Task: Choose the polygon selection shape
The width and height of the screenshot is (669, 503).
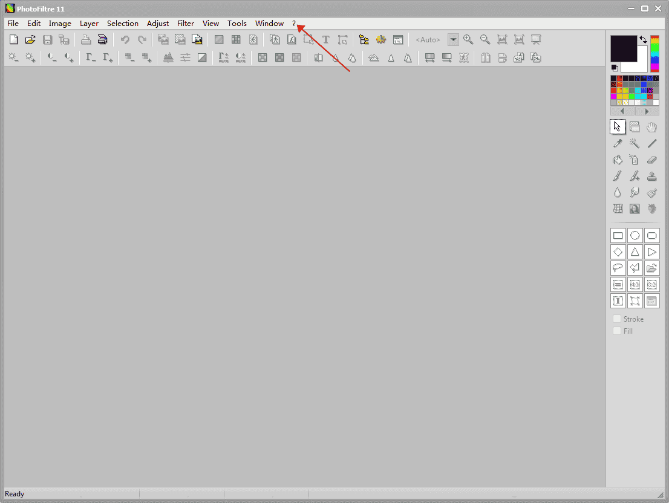Action: click(635, 268)
